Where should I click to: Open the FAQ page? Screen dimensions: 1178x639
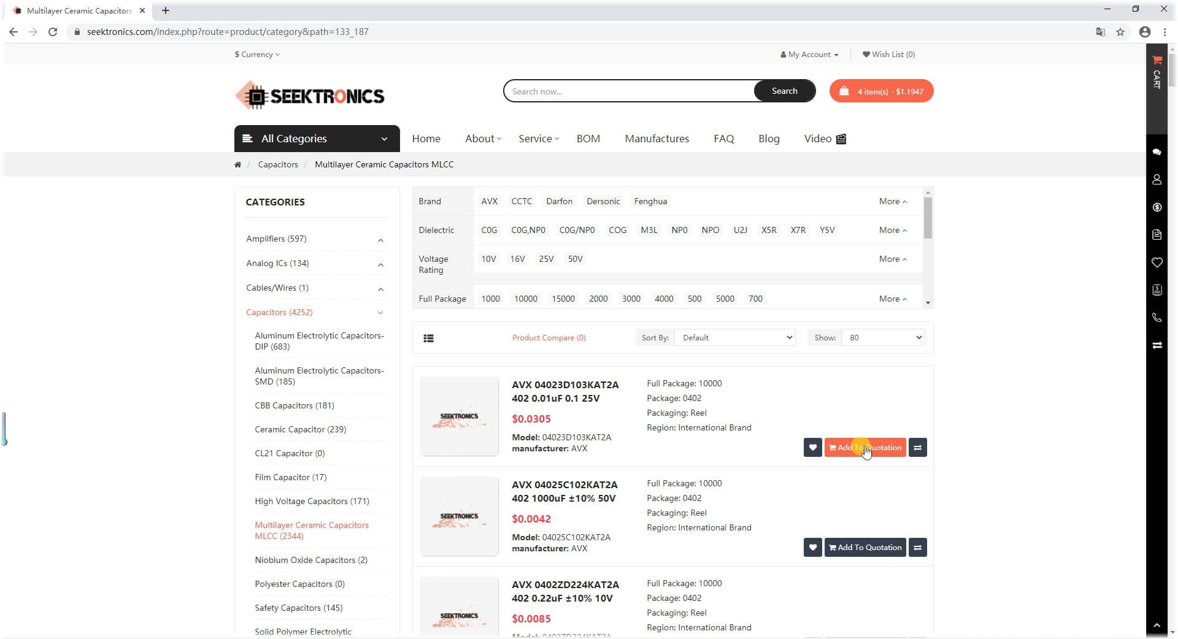point(723,139)
